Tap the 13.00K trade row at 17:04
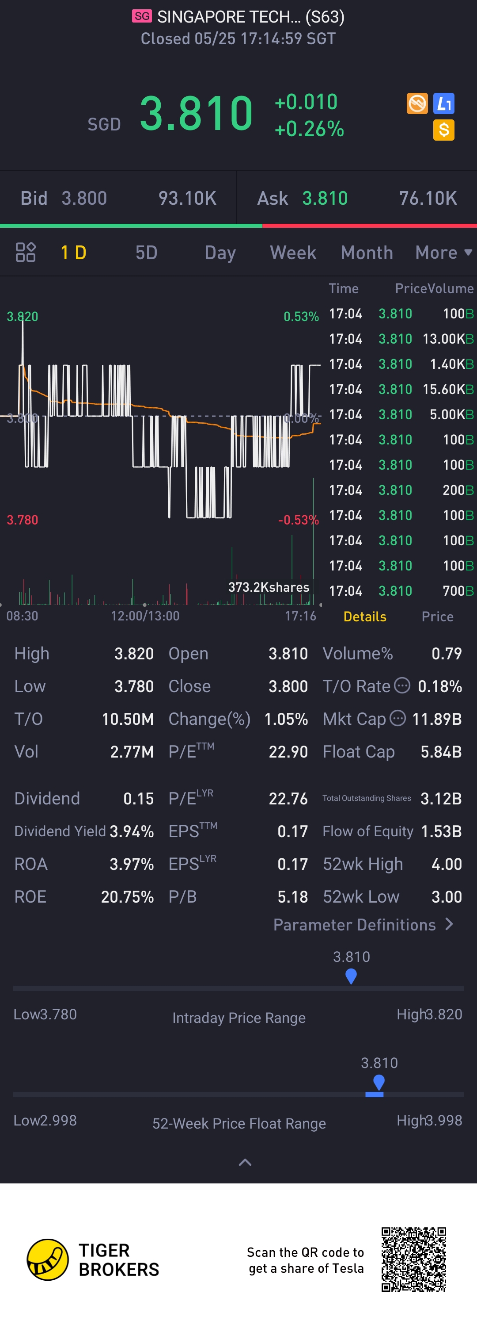Viewport: 477px width, 1336px height. click(401, 339)
